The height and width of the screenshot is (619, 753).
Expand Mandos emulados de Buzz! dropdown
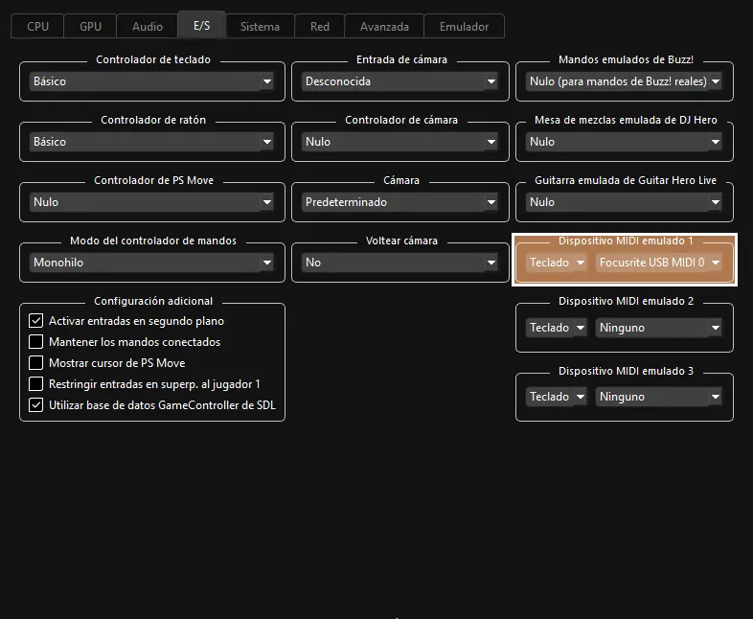point(624,81)
